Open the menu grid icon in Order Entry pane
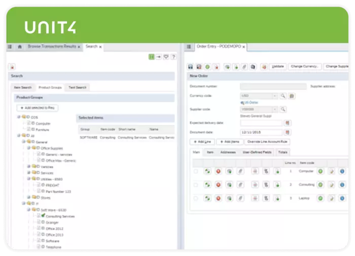The width and height of the screenshot is (355, 256). click(189, 47)
